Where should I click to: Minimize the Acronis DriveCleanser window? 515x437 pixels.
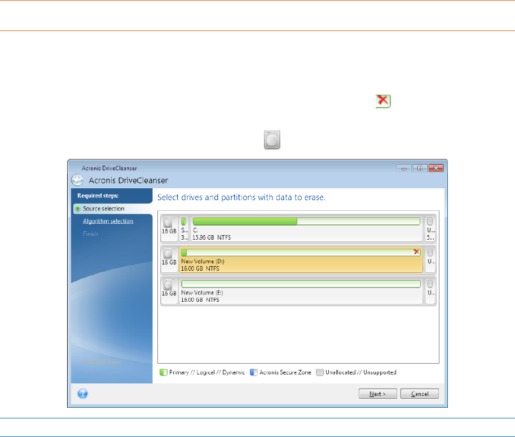pos(404,168)
